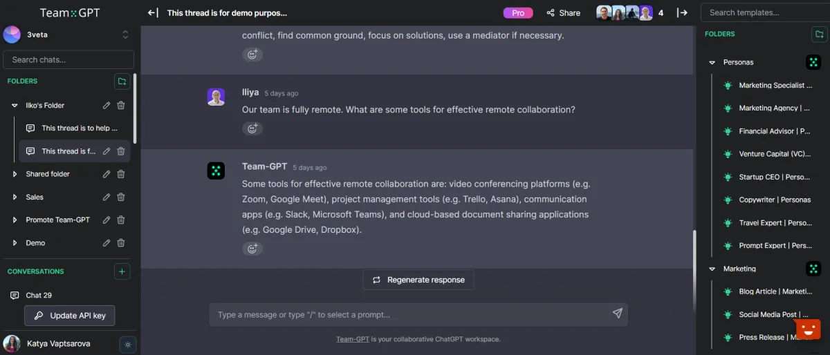
Task: Click the Team-GPT logo at top left
Action: 70,12
